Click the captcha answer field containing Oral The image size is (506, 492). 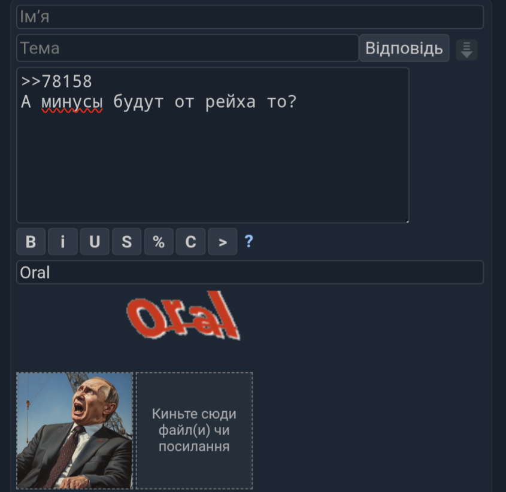coord(250,272)
